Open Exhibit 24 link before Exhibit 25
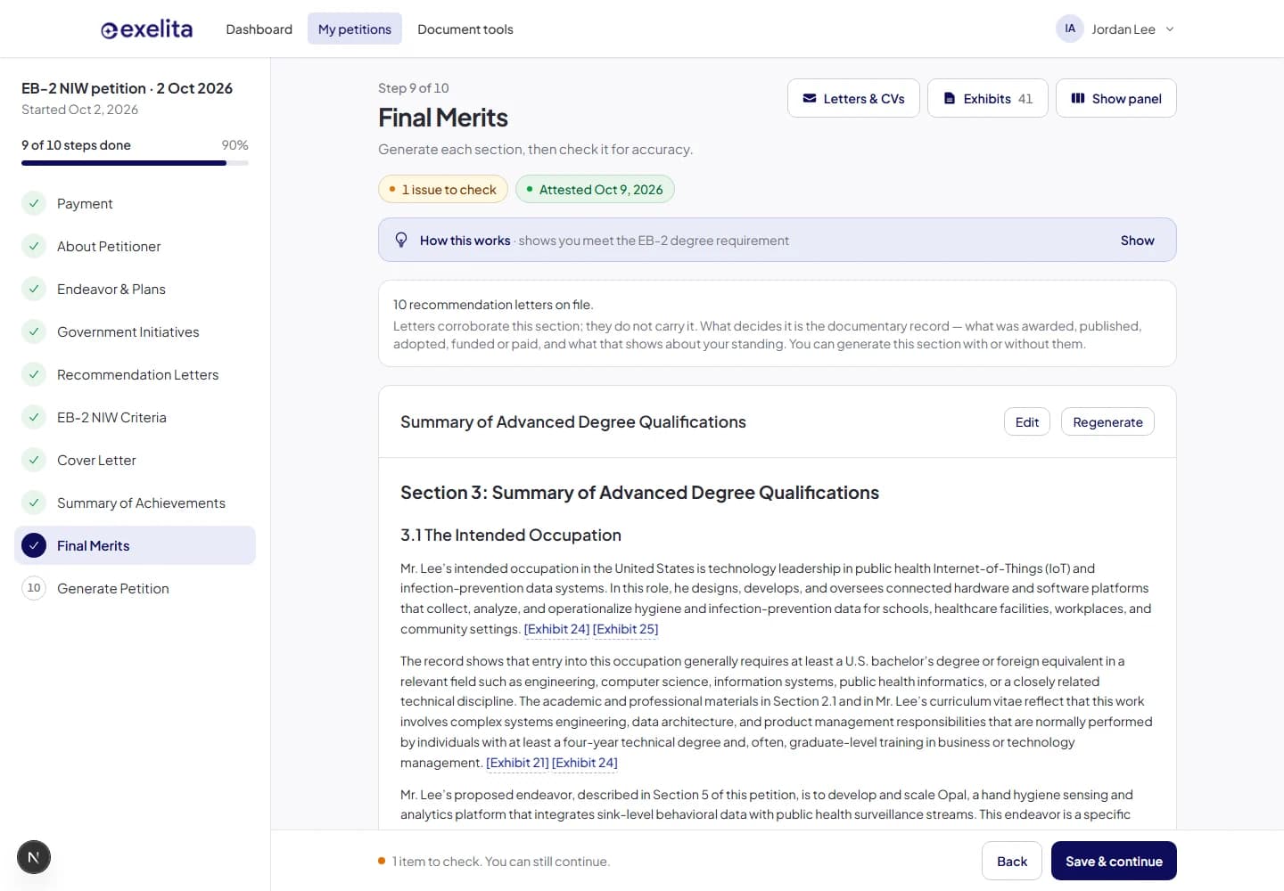This screenshot has width=1284, height=891. coord(556,629)
